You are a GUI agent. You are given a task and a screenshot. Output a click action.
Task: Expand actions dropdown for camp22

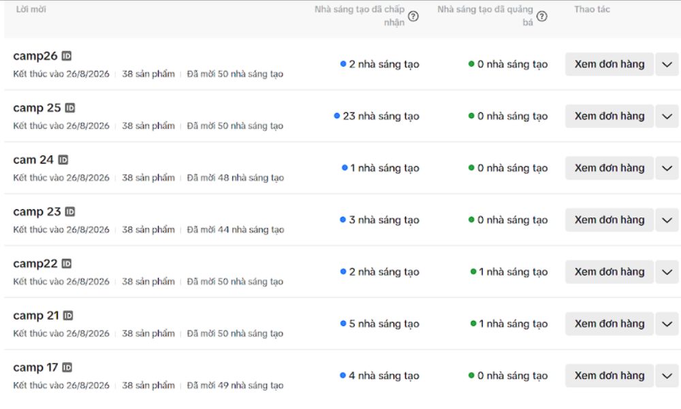667,272
